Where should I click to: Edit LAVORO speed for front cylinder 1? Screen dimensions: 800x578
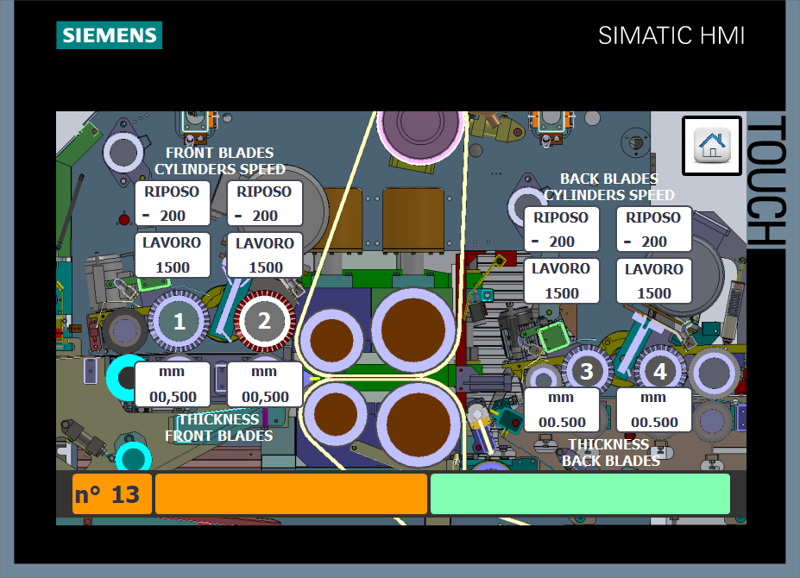[x=173, y=255]
